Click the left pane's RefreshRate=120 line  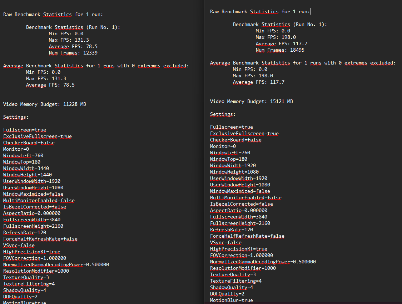(24, 233)
